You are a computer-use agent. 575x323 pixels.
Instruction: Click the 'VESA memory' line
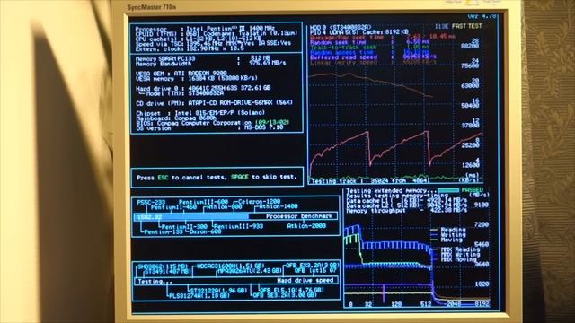(x=197, y=78)
